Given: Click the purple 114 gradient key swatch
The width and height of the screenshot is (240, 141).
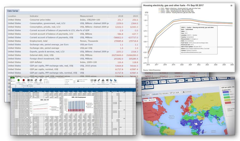Looking at the screenshot, I should pyautogui.click(x=226, y=92).
